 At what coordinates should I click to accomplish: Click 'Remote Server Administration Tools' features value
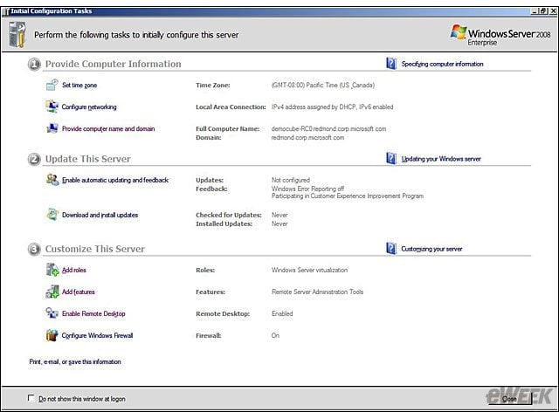pos(317,292)
